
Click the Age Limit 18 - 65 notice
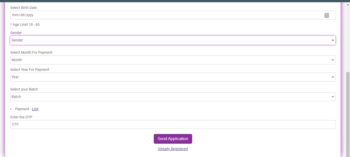coord(25,25)
